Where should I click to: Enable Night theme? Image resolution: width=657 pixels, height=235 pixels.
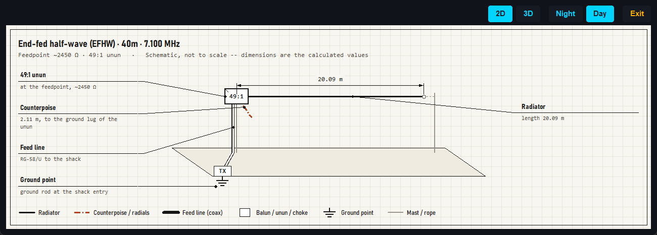pos(566,14)
